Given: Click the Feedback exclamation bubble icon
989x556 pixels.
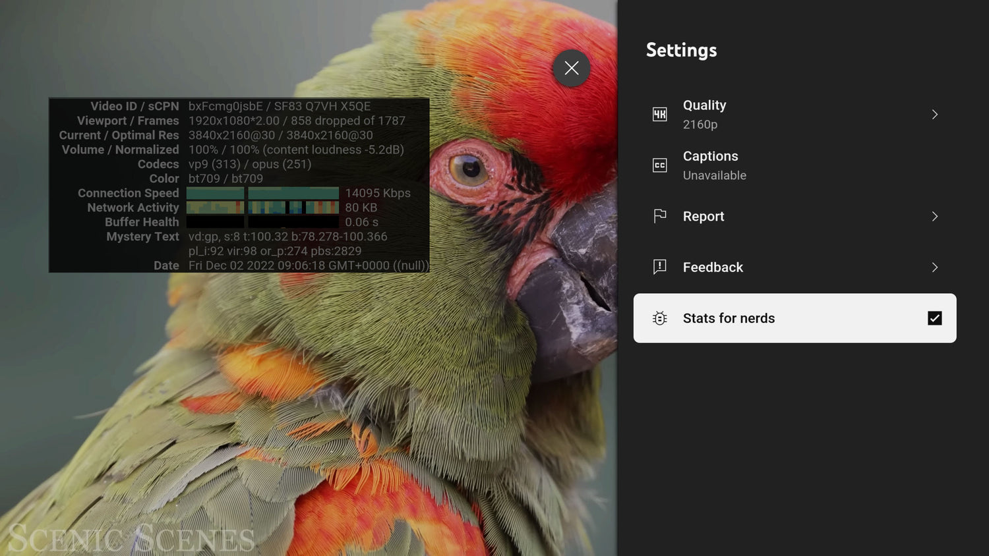Looking at the screenshot, I should (x=659, y=267).
